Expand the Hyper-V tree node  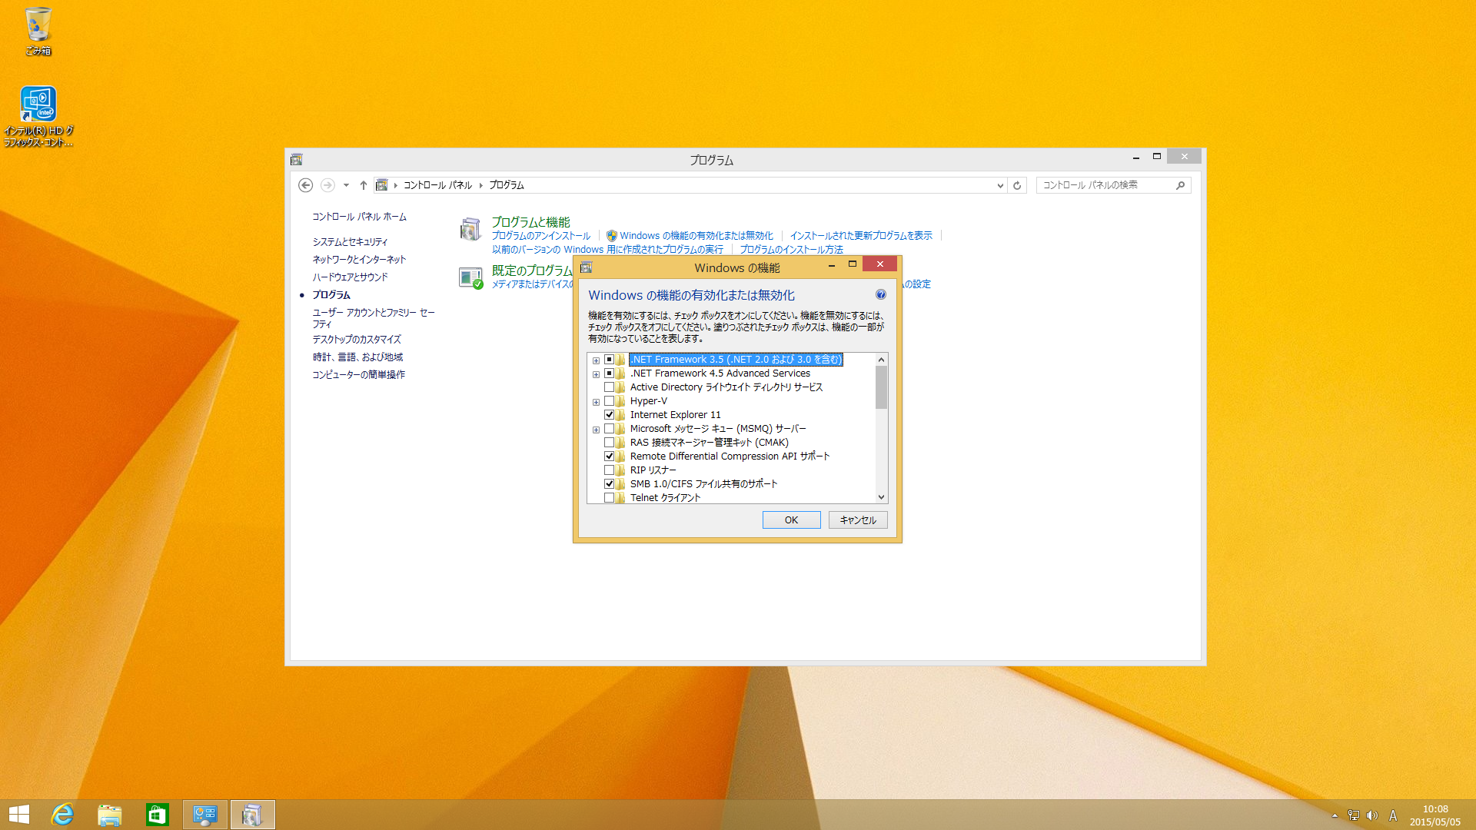[x=596, y=400]
